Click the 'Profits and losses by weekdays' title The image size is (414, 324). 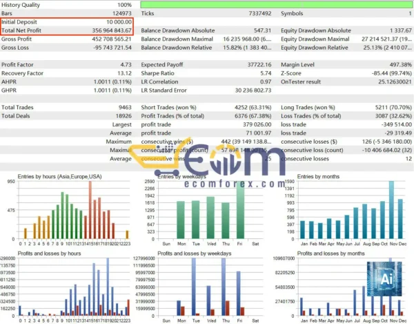point(195,254)
